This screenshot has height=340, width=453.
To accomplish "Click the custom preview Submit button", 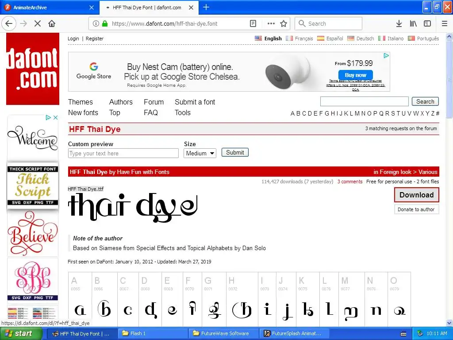I will tap(235, 152).
